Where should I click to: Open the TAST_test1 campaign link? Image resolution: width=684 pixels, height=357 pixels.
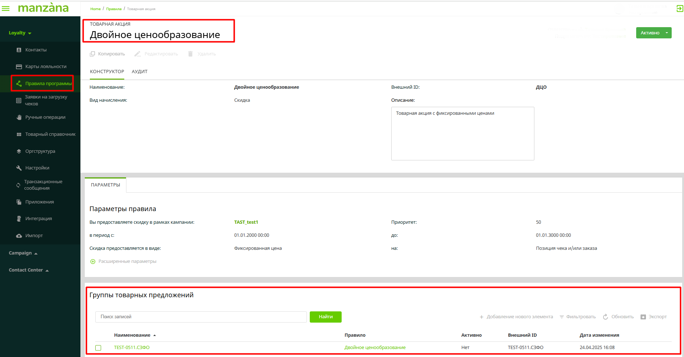246,222
